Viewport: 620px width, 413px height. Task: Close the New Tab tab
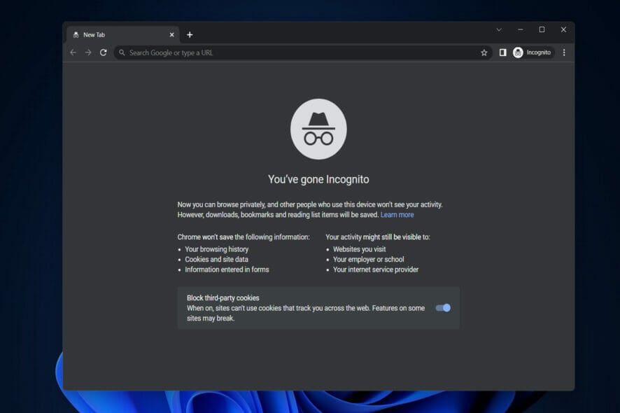pos(171,35)
